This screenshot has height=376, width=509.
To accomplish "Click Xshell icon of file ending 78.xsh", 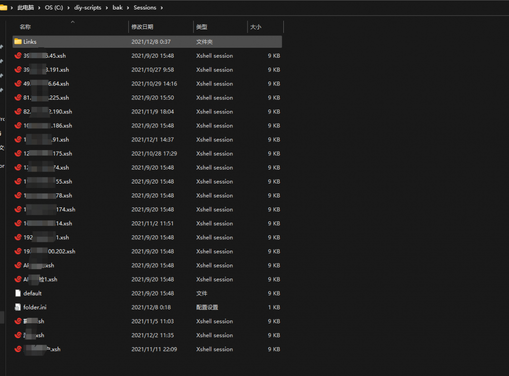I will click(x=18, y=195).
